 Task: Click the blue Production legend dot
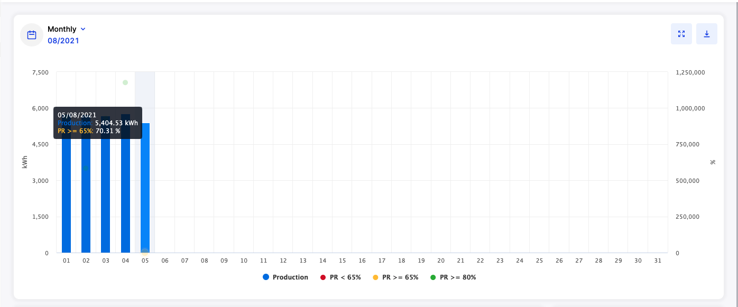click(x=266, y=277)
